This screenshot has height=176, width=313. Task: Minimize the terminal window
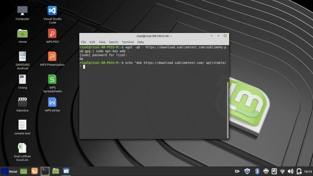pos(211,36)
